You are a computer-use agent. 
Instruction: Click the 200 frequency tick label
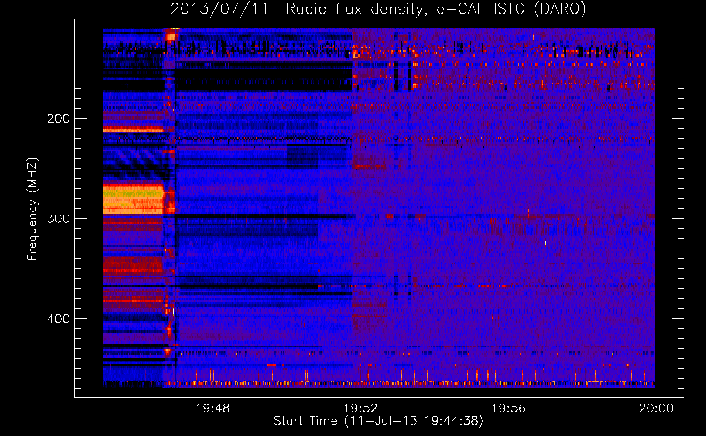click(58, 119)
